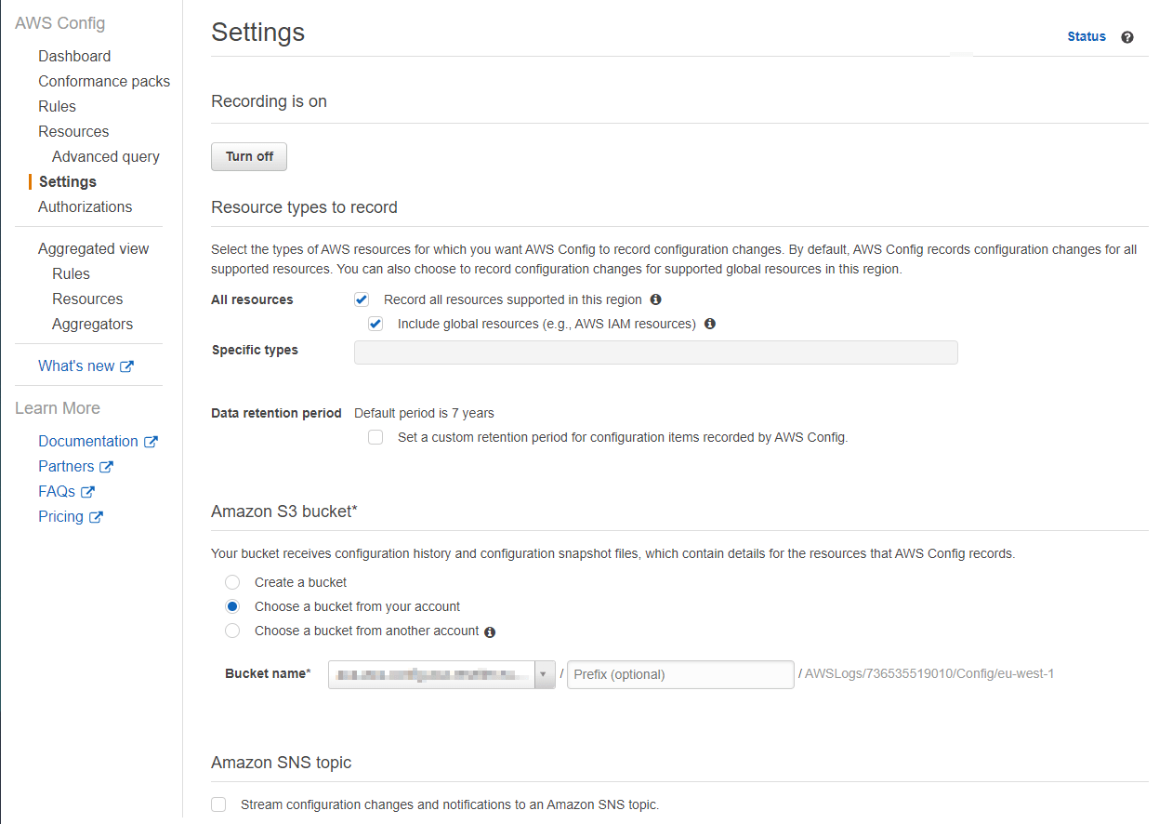Image resolution: width=1159 pixels, height=824 pixels.
Task: Select Settings in the sidebar
Action: tap(68, 181)
